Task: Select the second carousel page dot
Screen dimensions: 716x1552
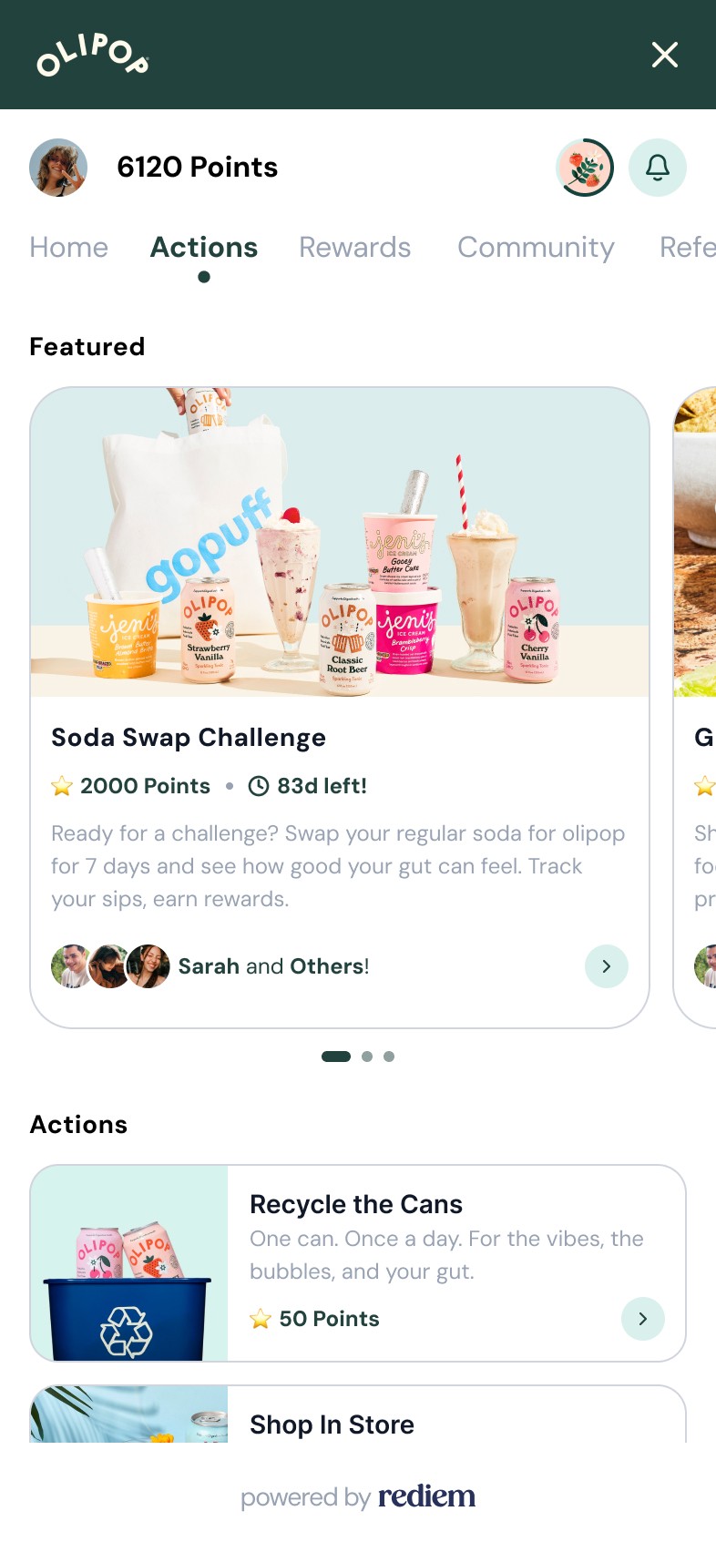Action: (367, 1057)
